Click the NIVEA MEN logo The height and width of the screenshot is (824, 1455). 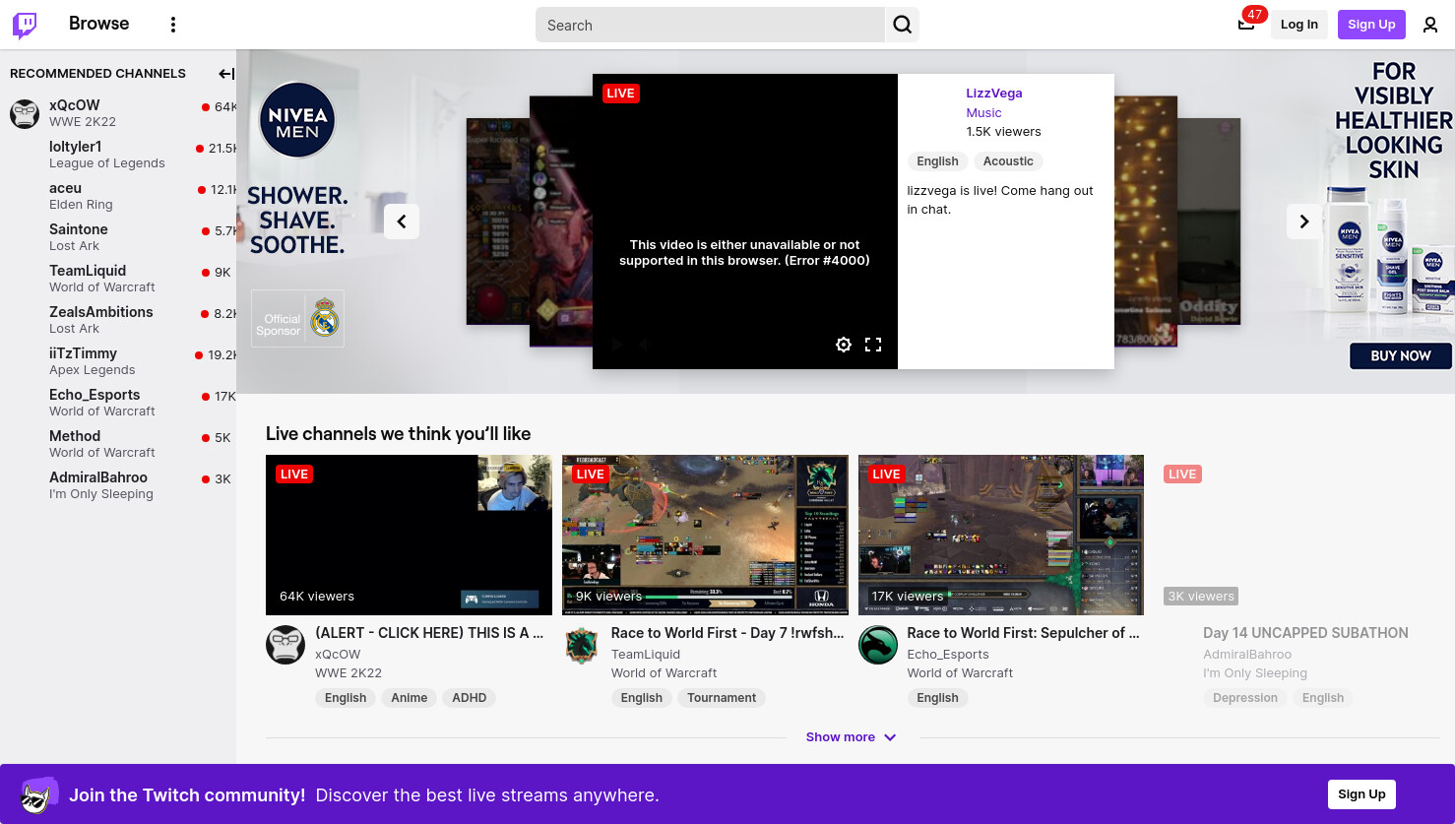point(297,120)
